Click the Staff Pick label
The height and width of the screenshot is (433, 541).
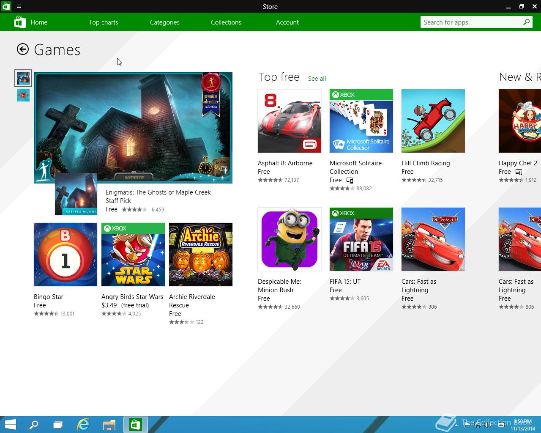coord(118,201)
